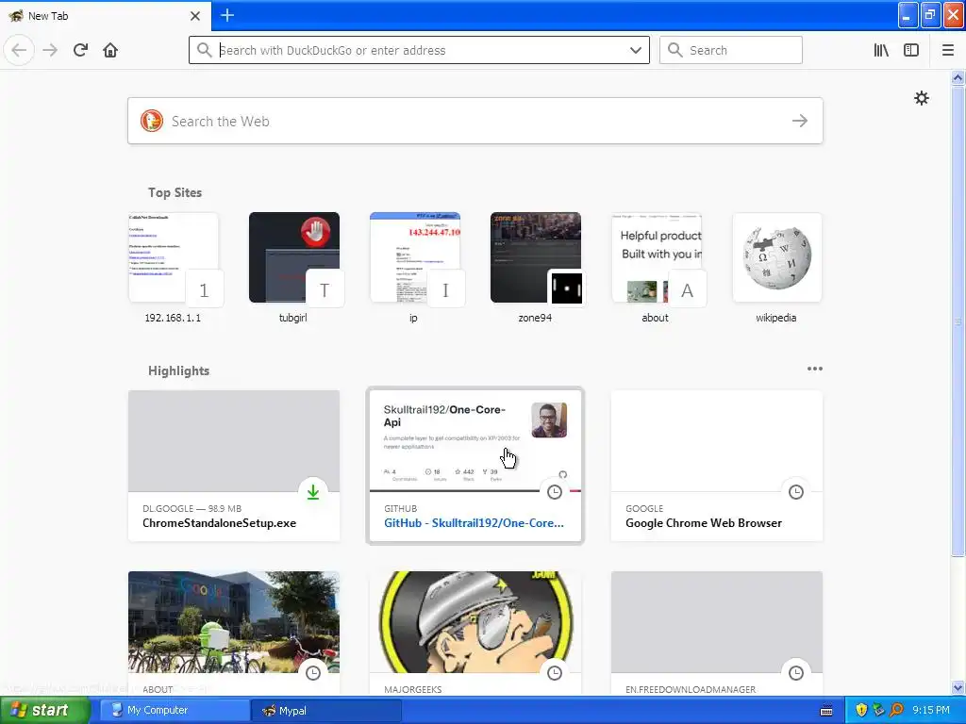This screenshot has height=724, width=966.
Task: Click into the toolbar Search field
Action: [731, 50]
